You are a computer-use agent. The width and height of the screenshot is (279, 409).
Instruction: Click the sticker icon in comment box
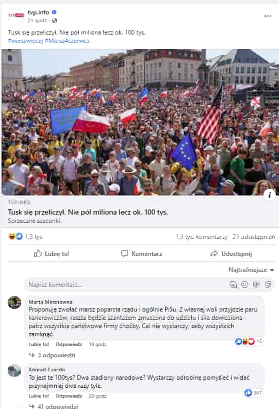268,284
